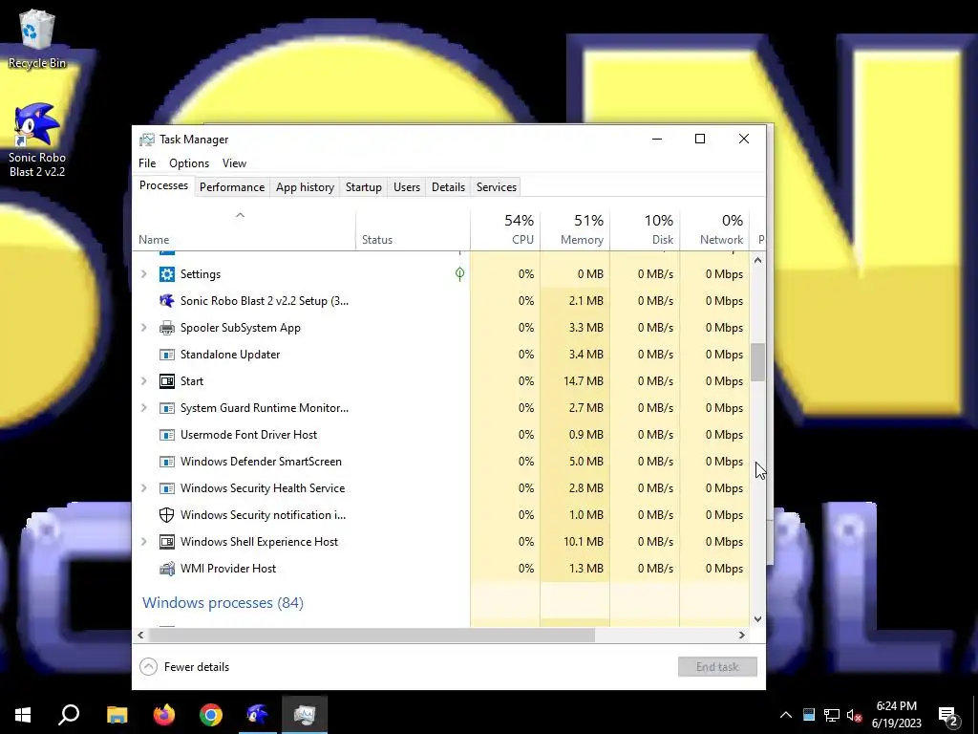
Task: Open the taskbar clock showing 6:24 PM
Action: (896, 715)
